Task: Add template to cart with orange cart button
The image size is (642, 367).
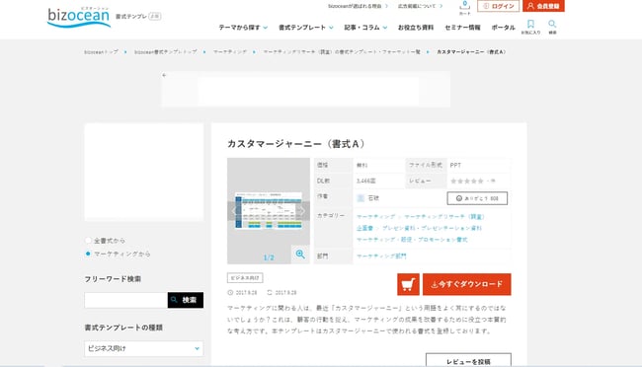Action: (408, 284)
